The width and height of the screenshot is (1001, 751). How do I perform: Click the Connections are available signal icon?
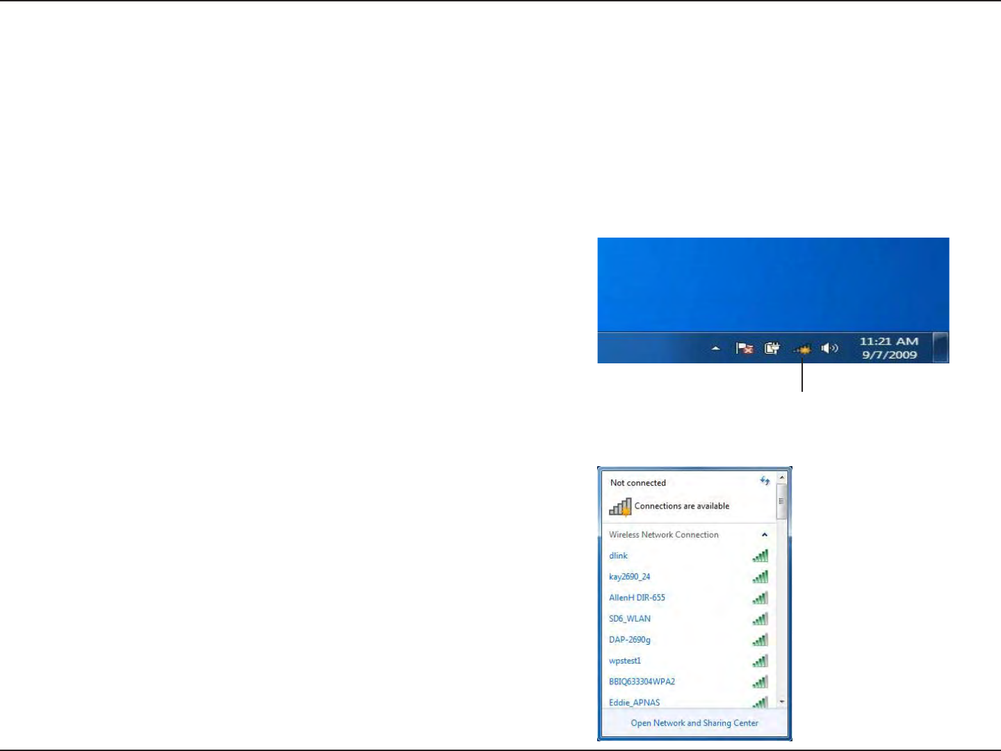coord(620,507)
